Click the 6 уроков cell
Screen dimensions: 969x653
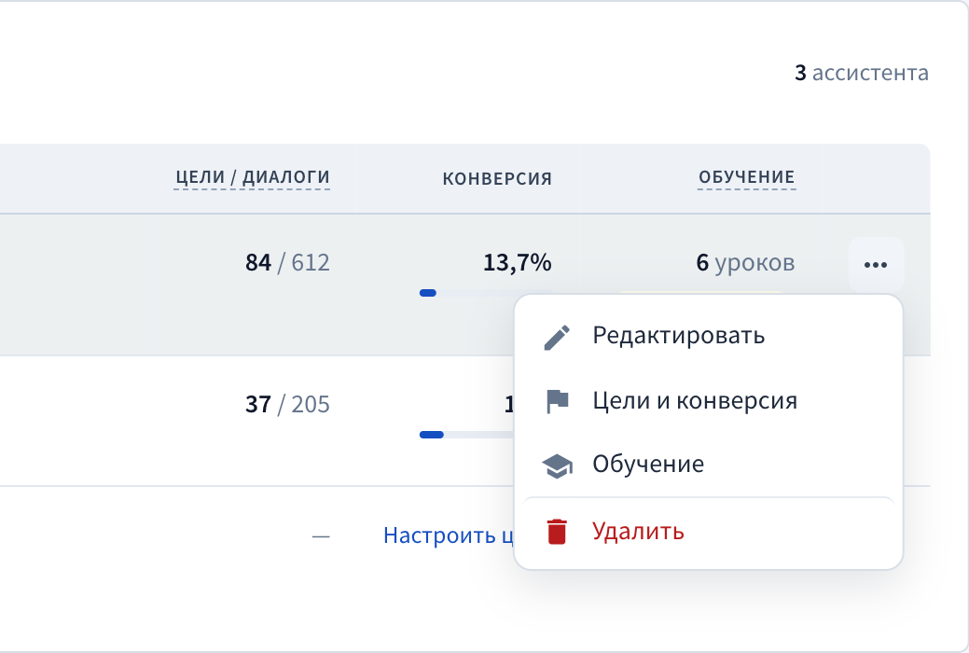click(745, 263)
